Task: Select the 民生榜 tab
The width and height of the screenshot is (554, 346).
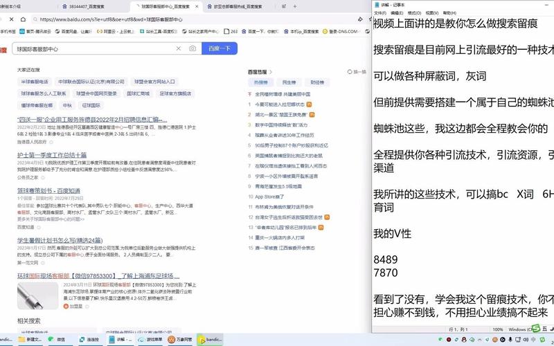Action: pyautogui.click(x=289, y=82)
